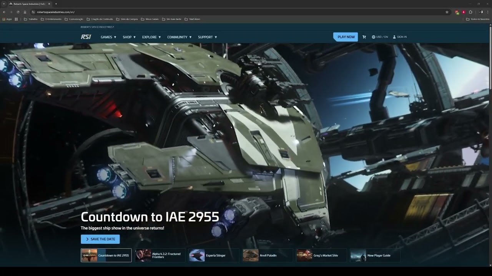492x276 pixels.
Task: Open Todos os favoritos folder
Action: tap(478, 19)
